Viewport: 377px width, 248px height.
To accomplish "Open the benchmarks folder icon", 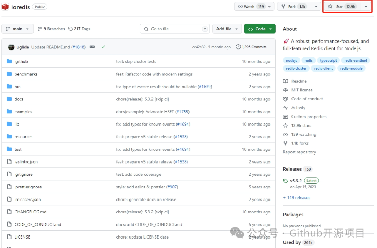I will pyautogui.click(x=9, y=74).
